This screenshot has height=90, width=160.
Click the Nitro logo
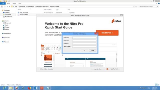116,21
